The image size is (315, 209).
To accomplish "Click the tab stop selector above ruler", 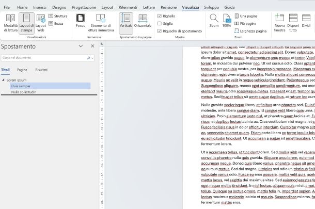I will pyautogui.click(x=102, y=44).
